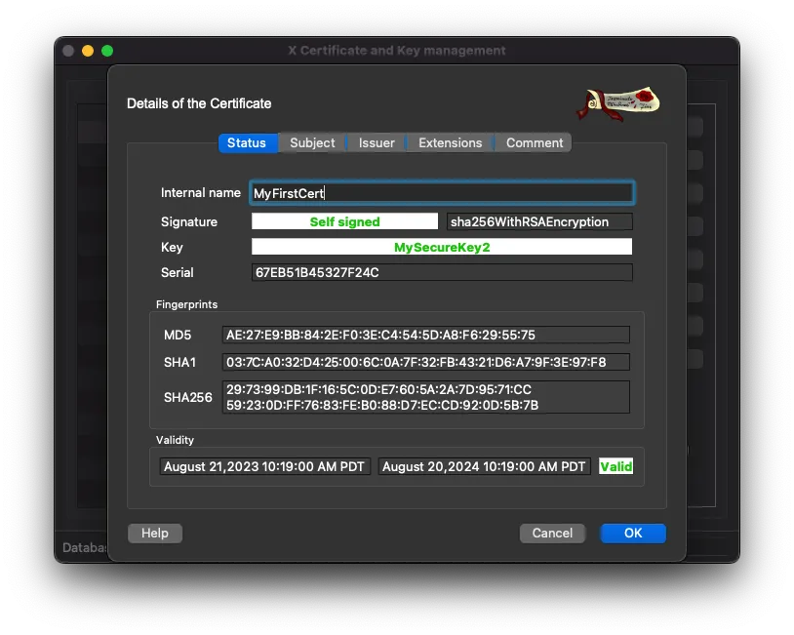Open Help for the certificate dialog
794x635 pixels.
pyautogui.click(x=154, y=533)
